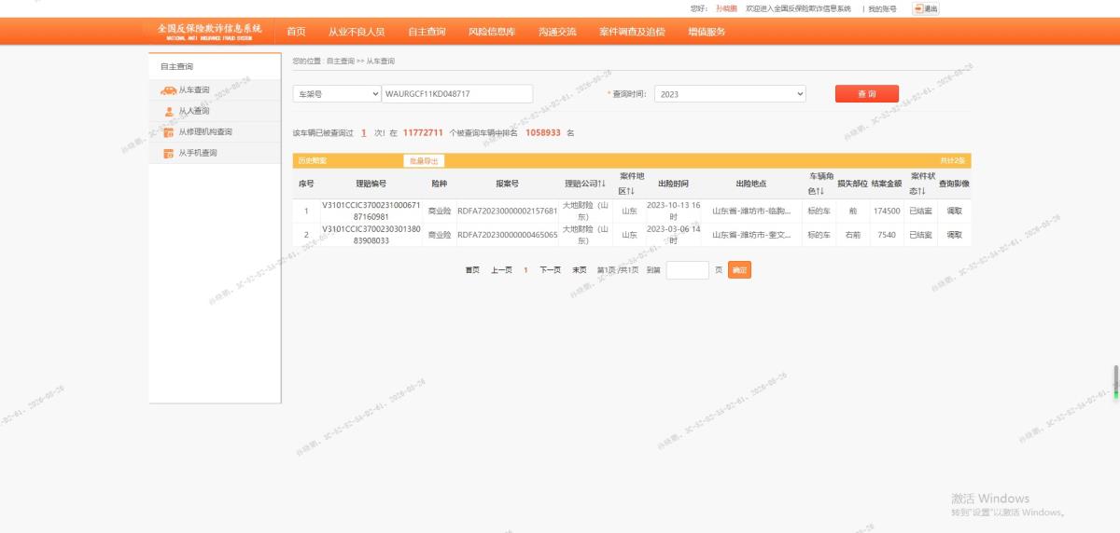Click 我的账号 in the top bar
Image resolution: width=1120 pixels, height=533 pixels.
(x=882, y=8)
